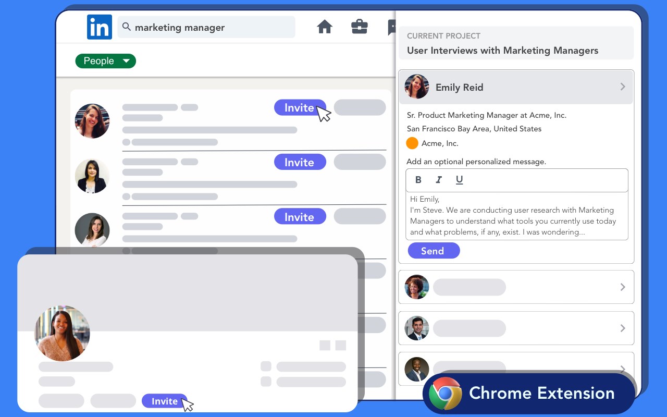Viewport: 667px width, 417px height.
Task: Click third candidate's avatar in panel
Action: tap(417, 328)
